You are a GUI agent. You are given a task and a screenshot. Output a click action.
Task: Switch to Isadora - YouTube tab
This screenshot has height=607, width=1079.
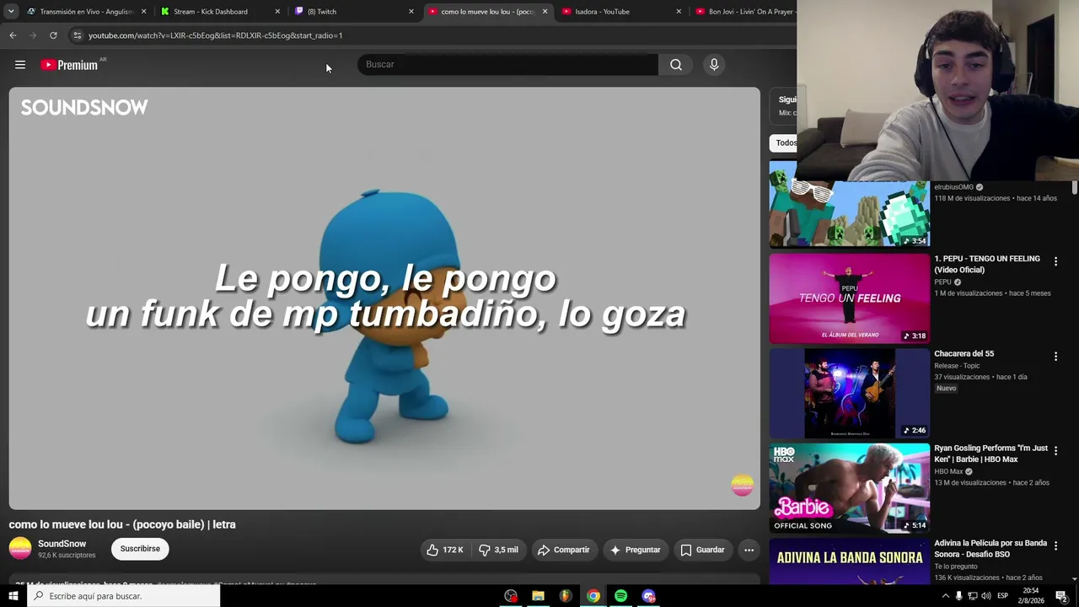click(620, 12)
